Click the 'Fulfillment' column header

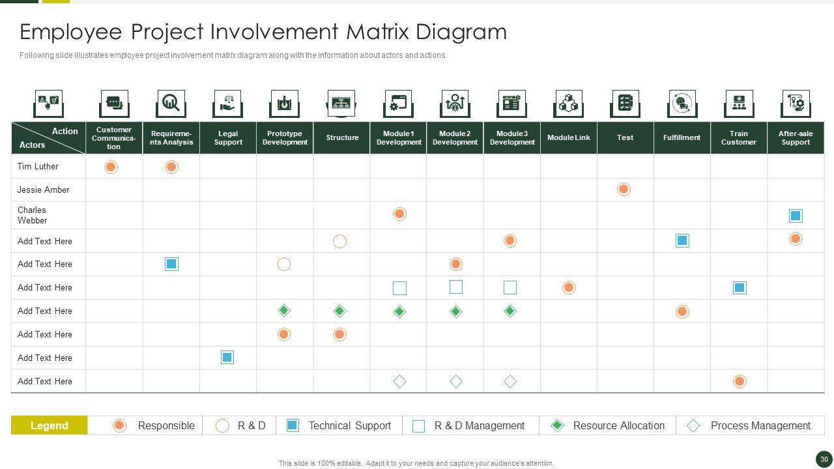pos(682,137)
